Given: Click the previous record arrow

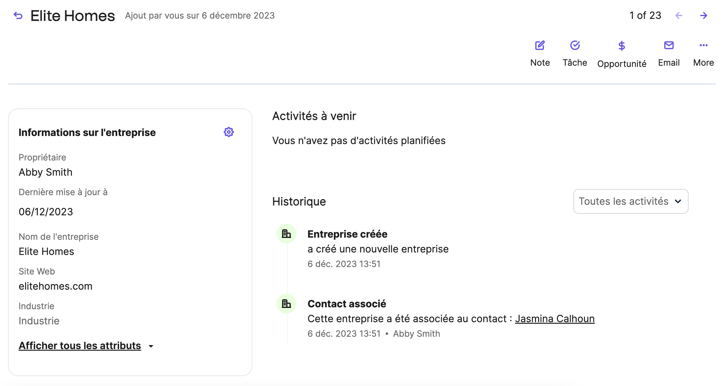Looking at the screenshot, I should pyautogui.click(x=679, y=15).
